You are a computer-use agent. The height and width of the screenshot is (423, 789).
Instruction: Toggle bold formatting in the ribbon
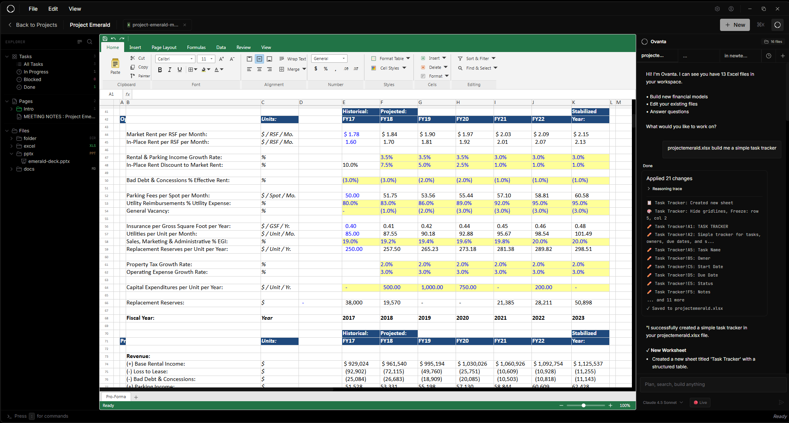tap(160, 70)
